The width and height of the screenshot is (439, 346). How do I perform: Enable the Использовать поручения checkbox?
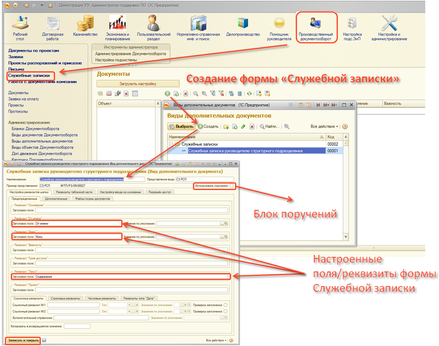231,186
